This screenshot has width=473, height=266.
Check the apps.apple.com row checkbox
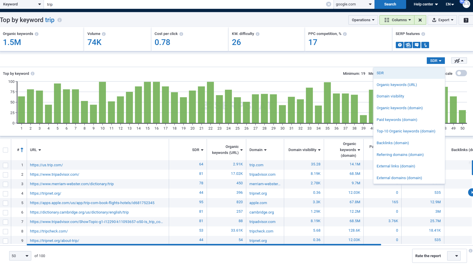point(5,203)
